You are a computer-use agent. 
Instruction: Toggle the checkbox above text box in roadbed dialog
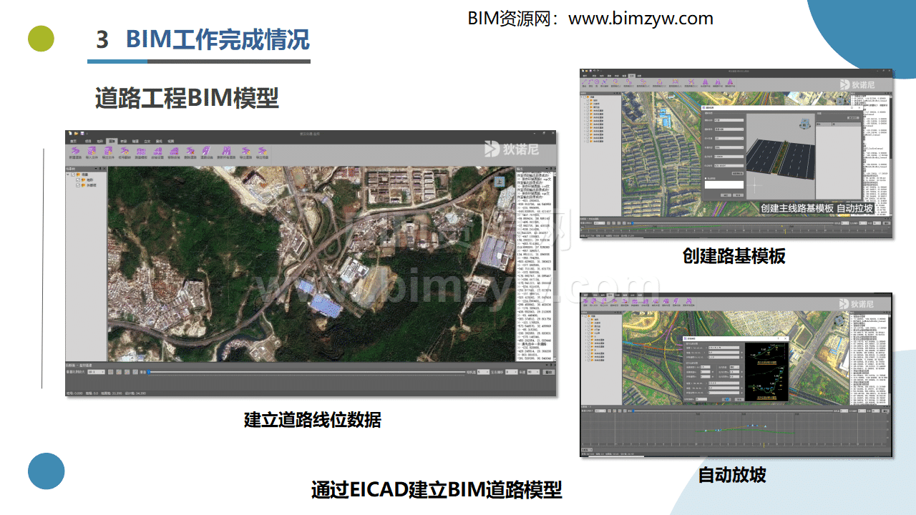point(706,178)
